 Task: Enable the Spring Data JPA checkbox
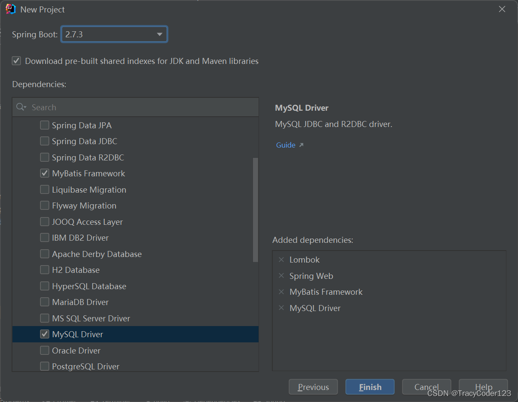[x=44, y=125]
